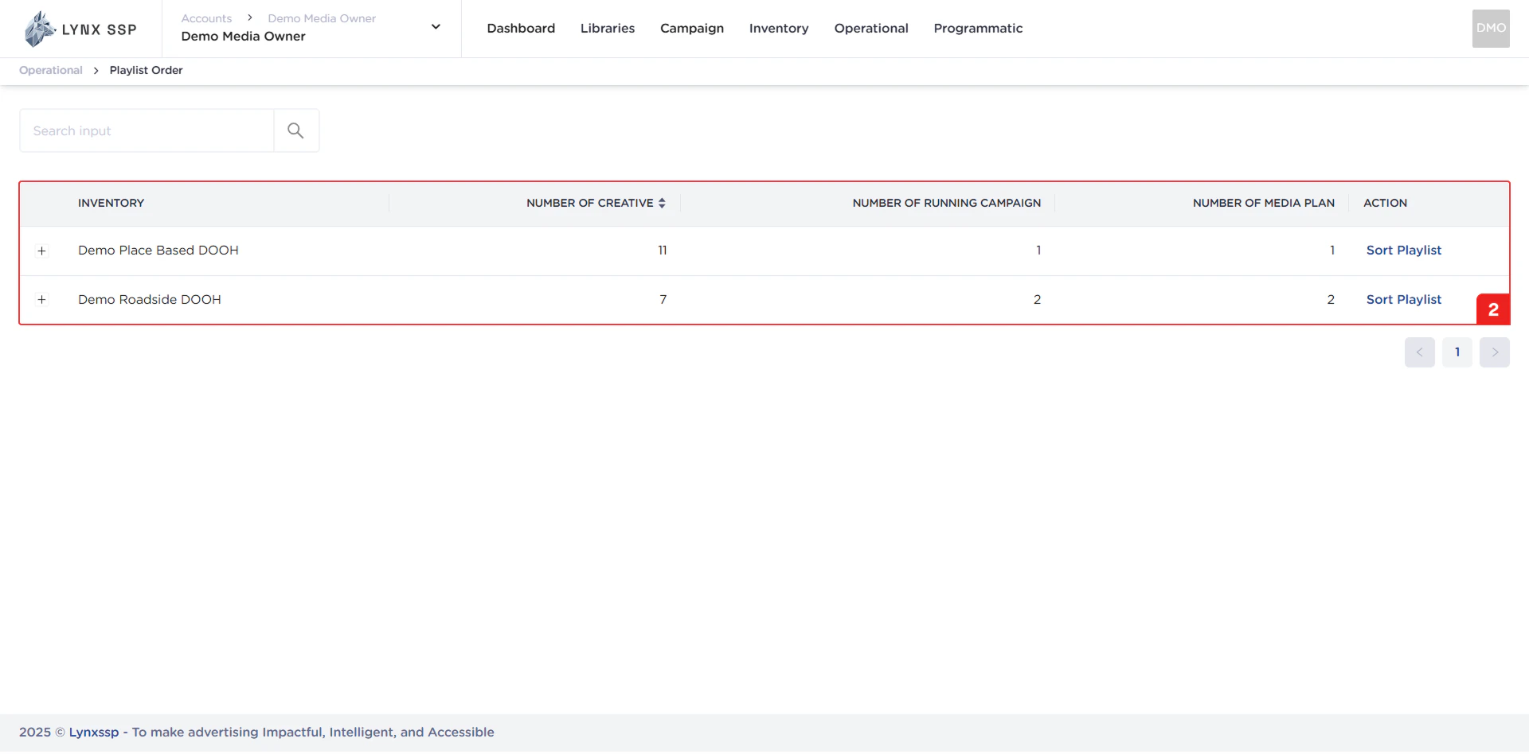Click creative count 11 cell
This screenshot has width=1529, height=754.
[x=662, y=251]
